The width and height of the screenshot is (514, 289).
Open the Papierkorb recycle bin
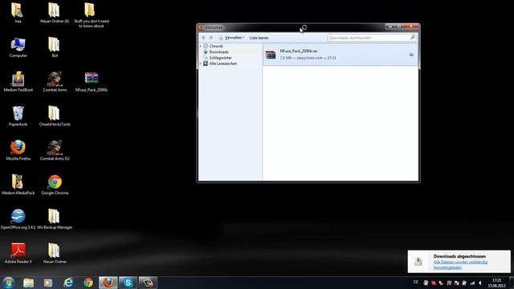[x=18, y=116]
